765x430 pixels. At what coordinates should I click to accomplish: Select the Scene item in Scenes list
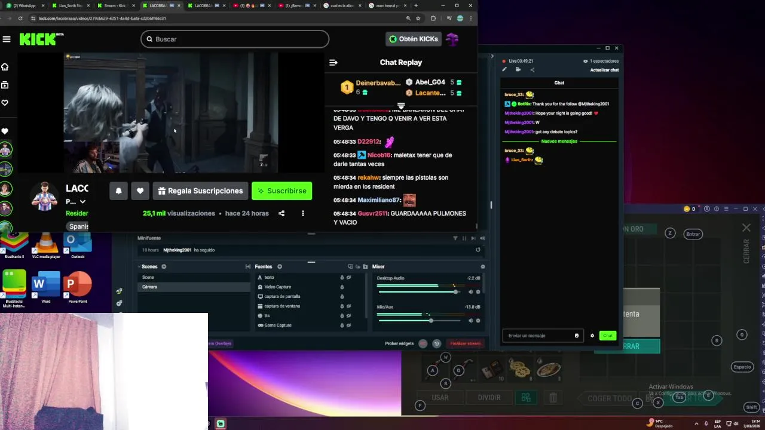193,277
